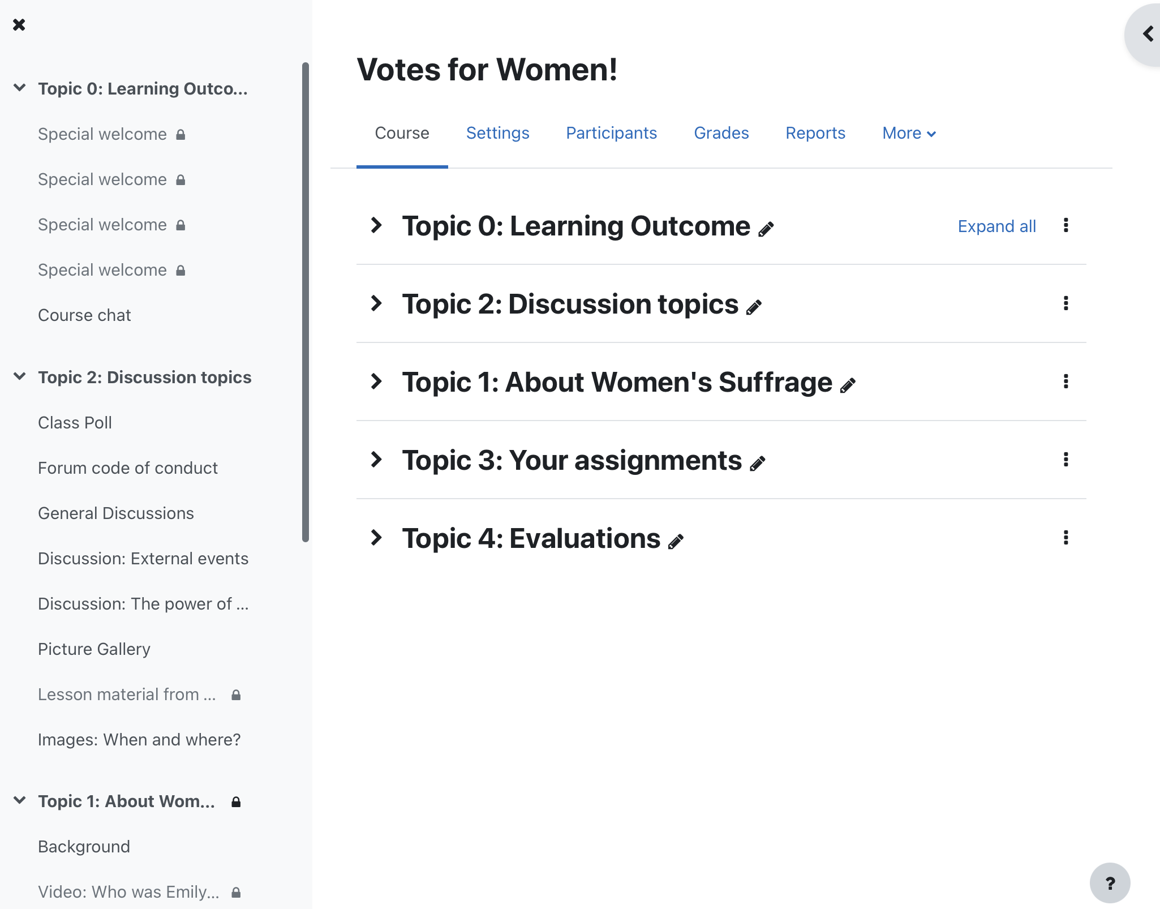Open the actions menu for Topic 3: Your assignments
Screen dimensions: 1160x909
click(x=1066, y=460)
